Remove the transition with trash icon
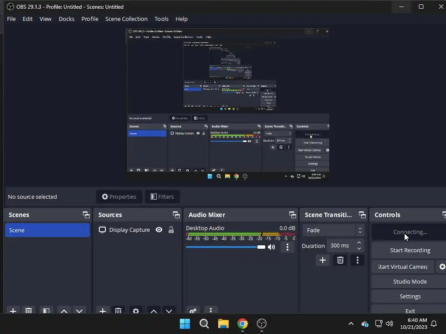Viewport: 446px width, 334px height. (340, 260)
